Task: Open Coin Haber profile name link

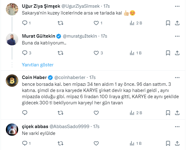Action: tap(35, 77)
